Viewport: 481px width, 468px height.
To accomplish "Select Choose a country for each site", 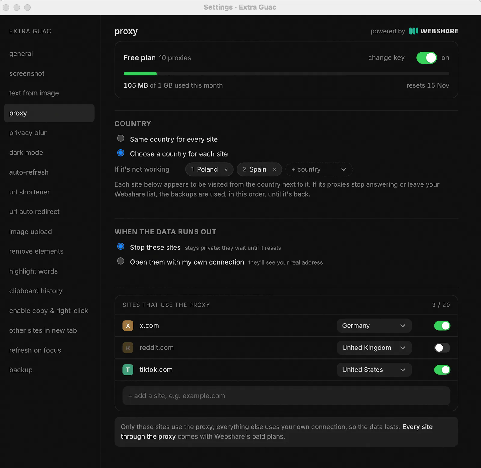I will click(121, 153).
